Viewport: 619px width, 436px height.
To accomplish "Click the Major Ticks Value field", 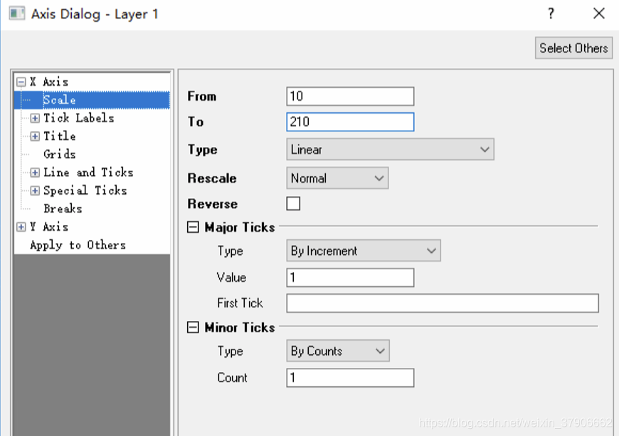I will click(350, 278).
